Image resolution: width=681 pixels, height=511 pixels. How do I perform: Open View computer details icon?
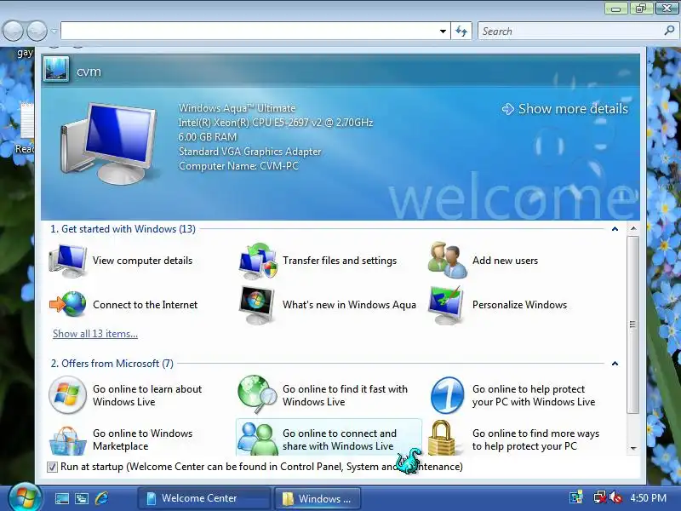[x=68, y=261]
